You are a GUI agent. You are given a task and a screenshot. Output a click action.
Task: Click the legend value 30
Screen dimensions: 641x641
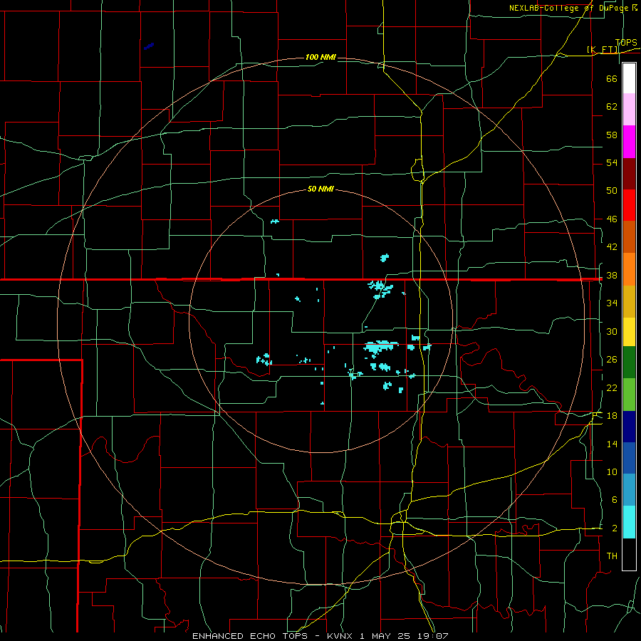click(612, 331)
